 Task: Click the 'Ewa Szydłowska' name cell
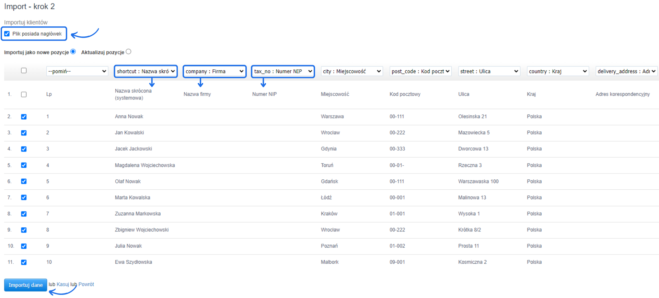pos(134,262)
